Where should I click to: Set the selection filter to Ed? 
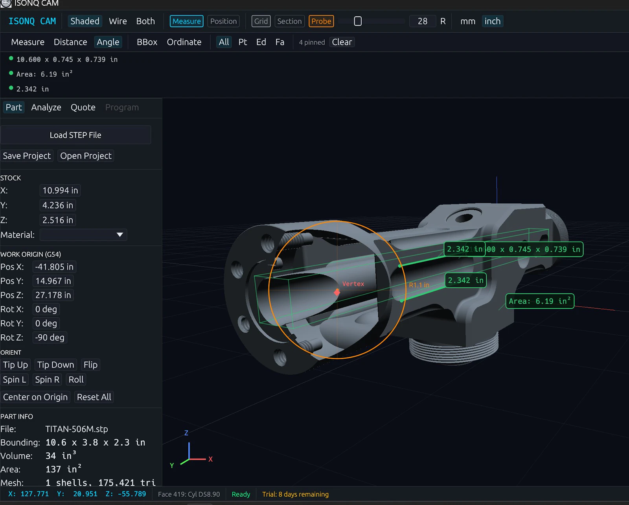coord(261,42)
